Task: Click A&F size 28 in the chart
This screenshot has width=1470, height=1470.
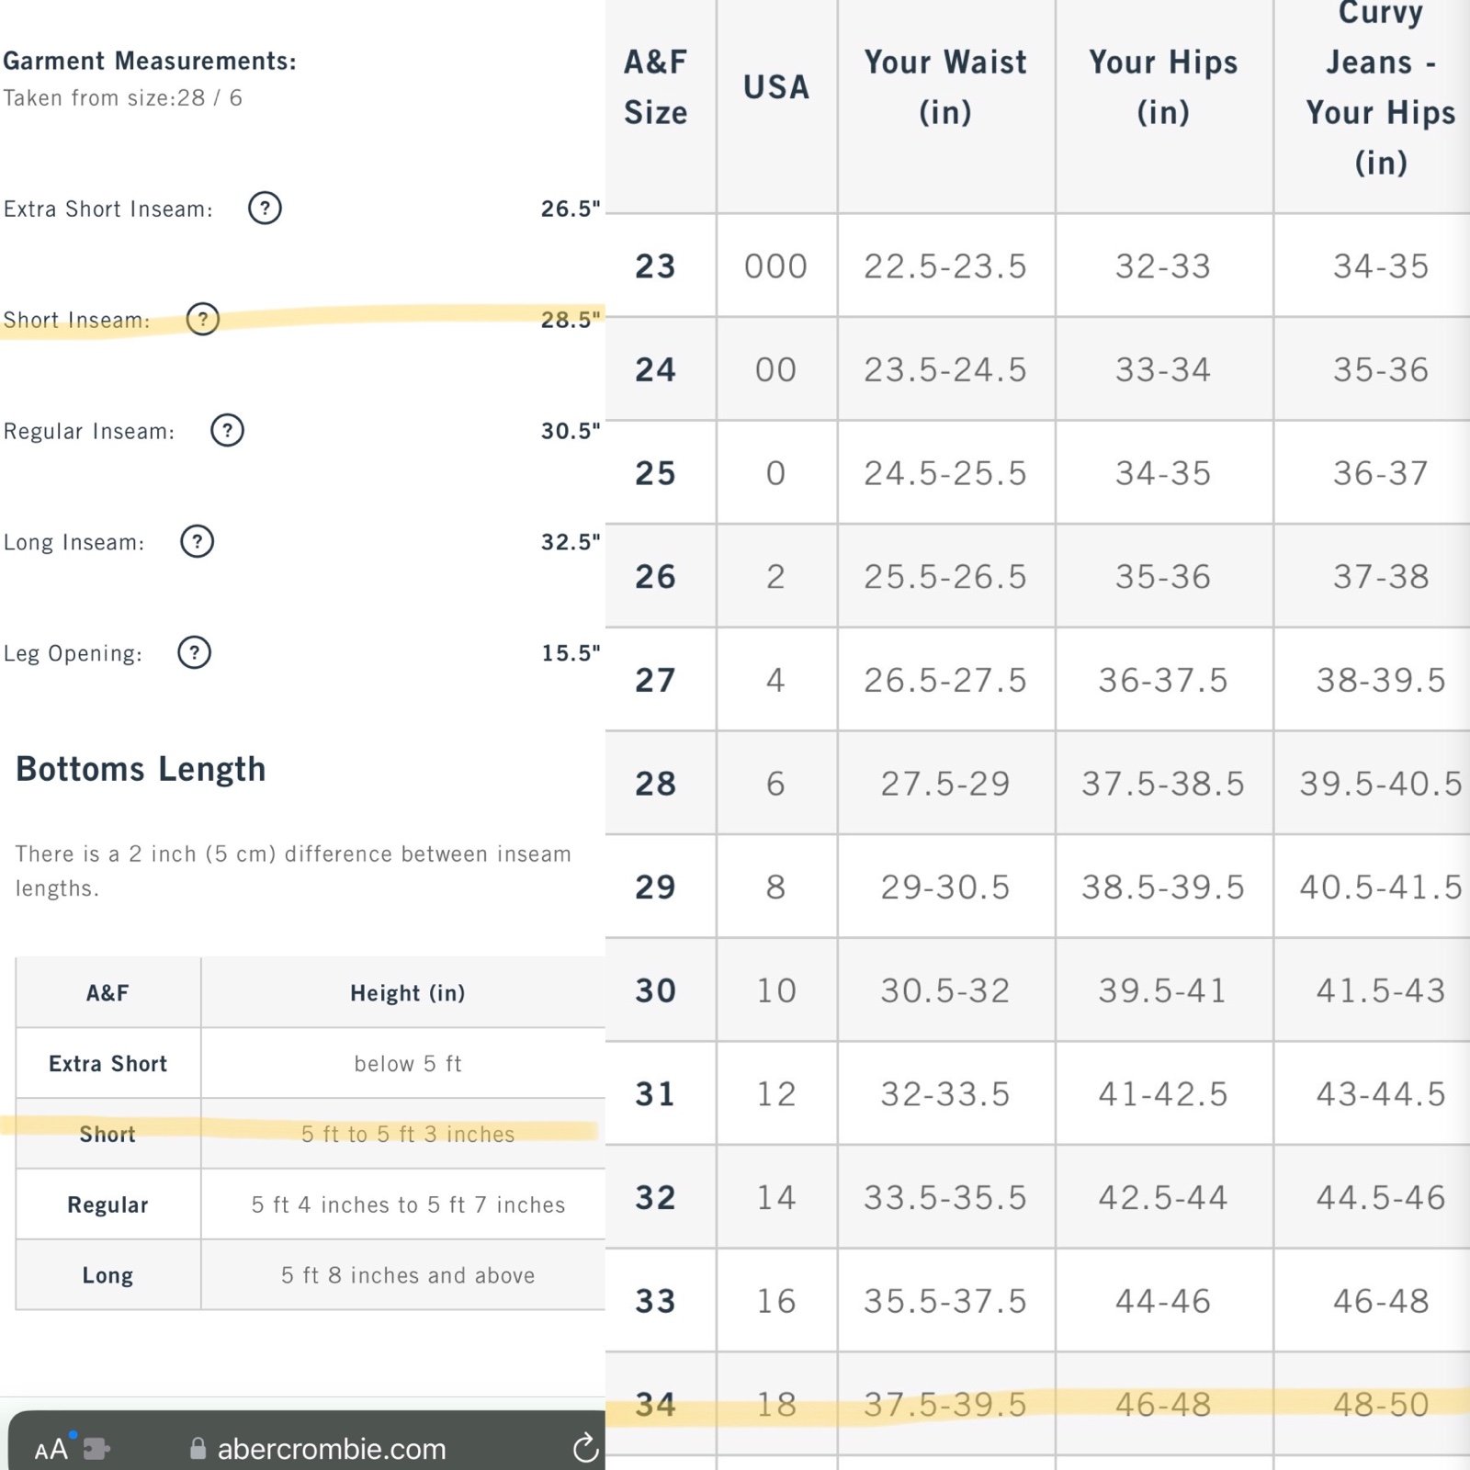Action: coord(655,784)
